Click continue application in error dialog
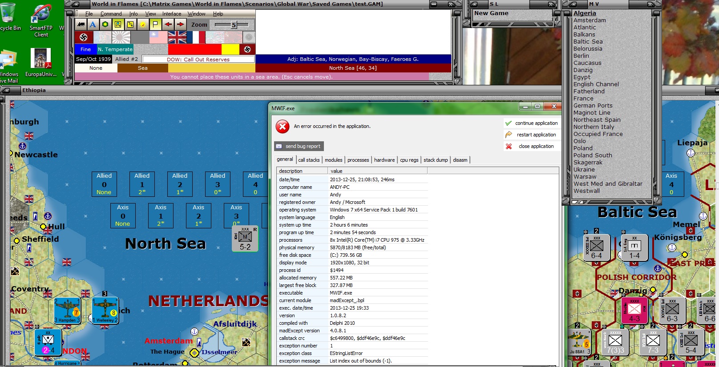This screenshot has height=367, width=719. 531,123
